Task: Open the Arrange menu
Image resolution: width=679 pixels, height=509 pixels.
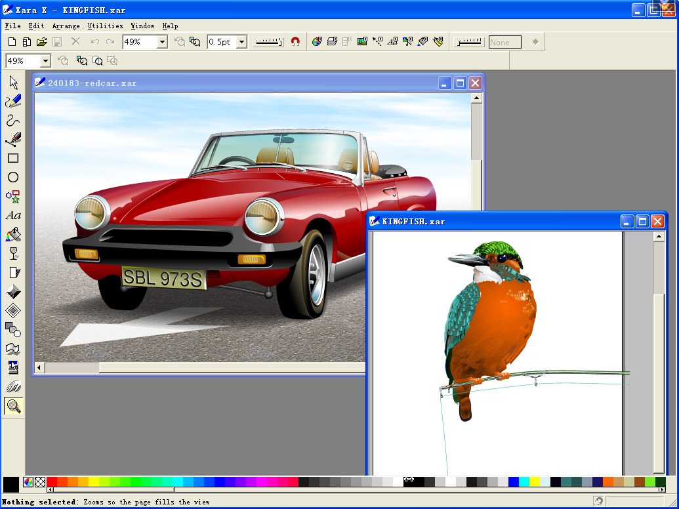Action: [x=66, y=26]
